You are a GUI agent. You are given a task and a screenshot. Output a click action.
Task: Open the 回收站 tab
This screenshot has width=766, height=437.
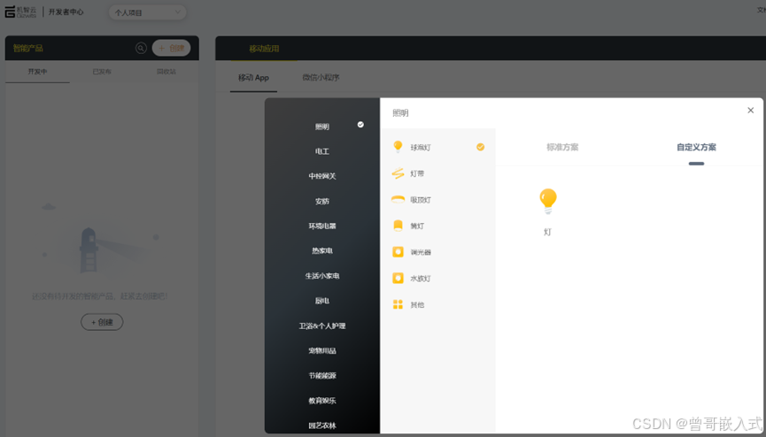pyautogui.click(x=166, y=72)
